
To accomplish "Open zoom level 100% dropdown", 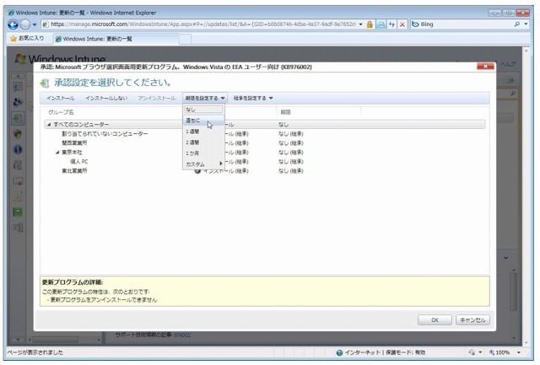I will tap(519, 352).
